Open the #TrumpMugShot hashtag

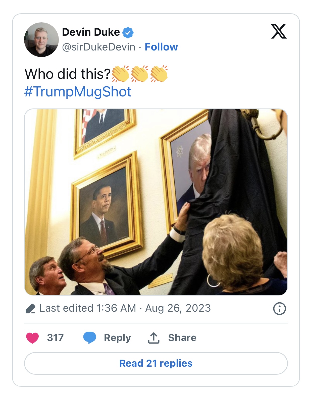pyautogui.click(x=78, y=92)
